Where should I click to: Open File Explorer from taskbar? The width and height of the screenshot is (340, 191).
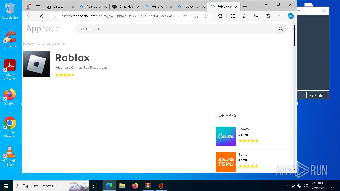pos(122,186)
